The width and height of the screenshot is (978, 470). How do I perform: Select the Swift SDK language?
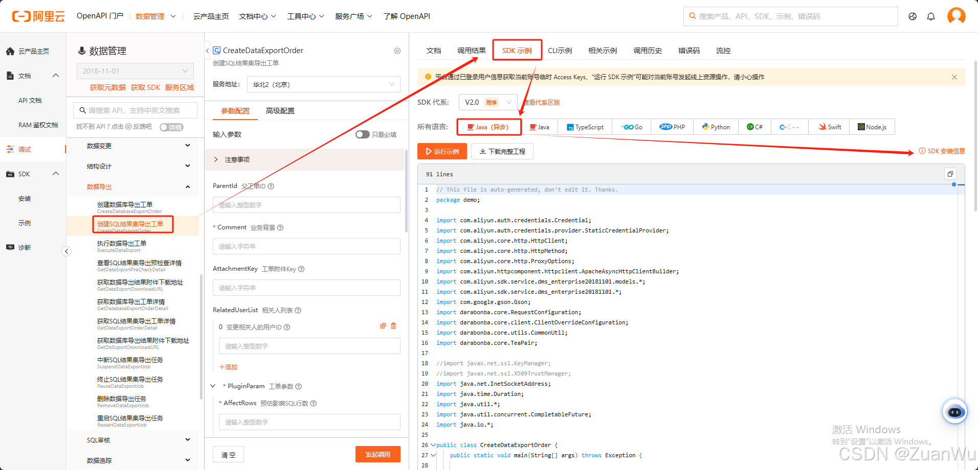point(829,127)
